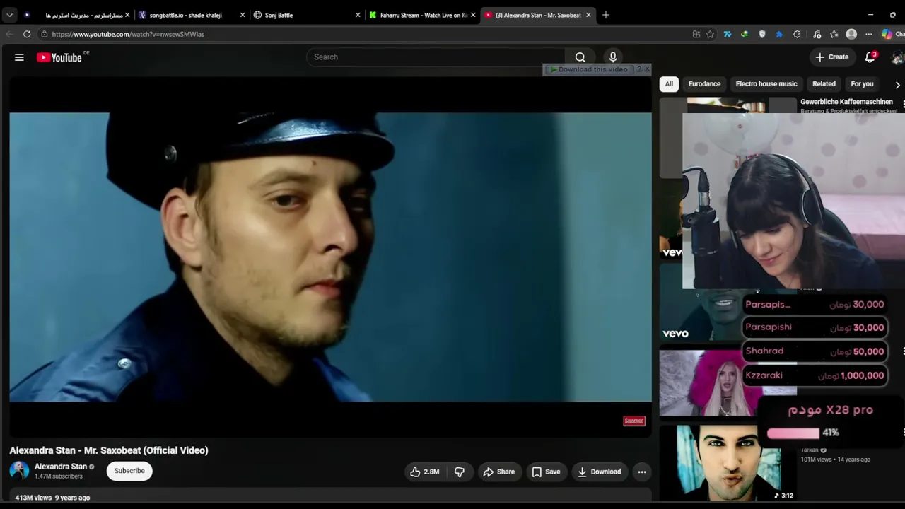Download the video using the Download button

tap(599, 472)
